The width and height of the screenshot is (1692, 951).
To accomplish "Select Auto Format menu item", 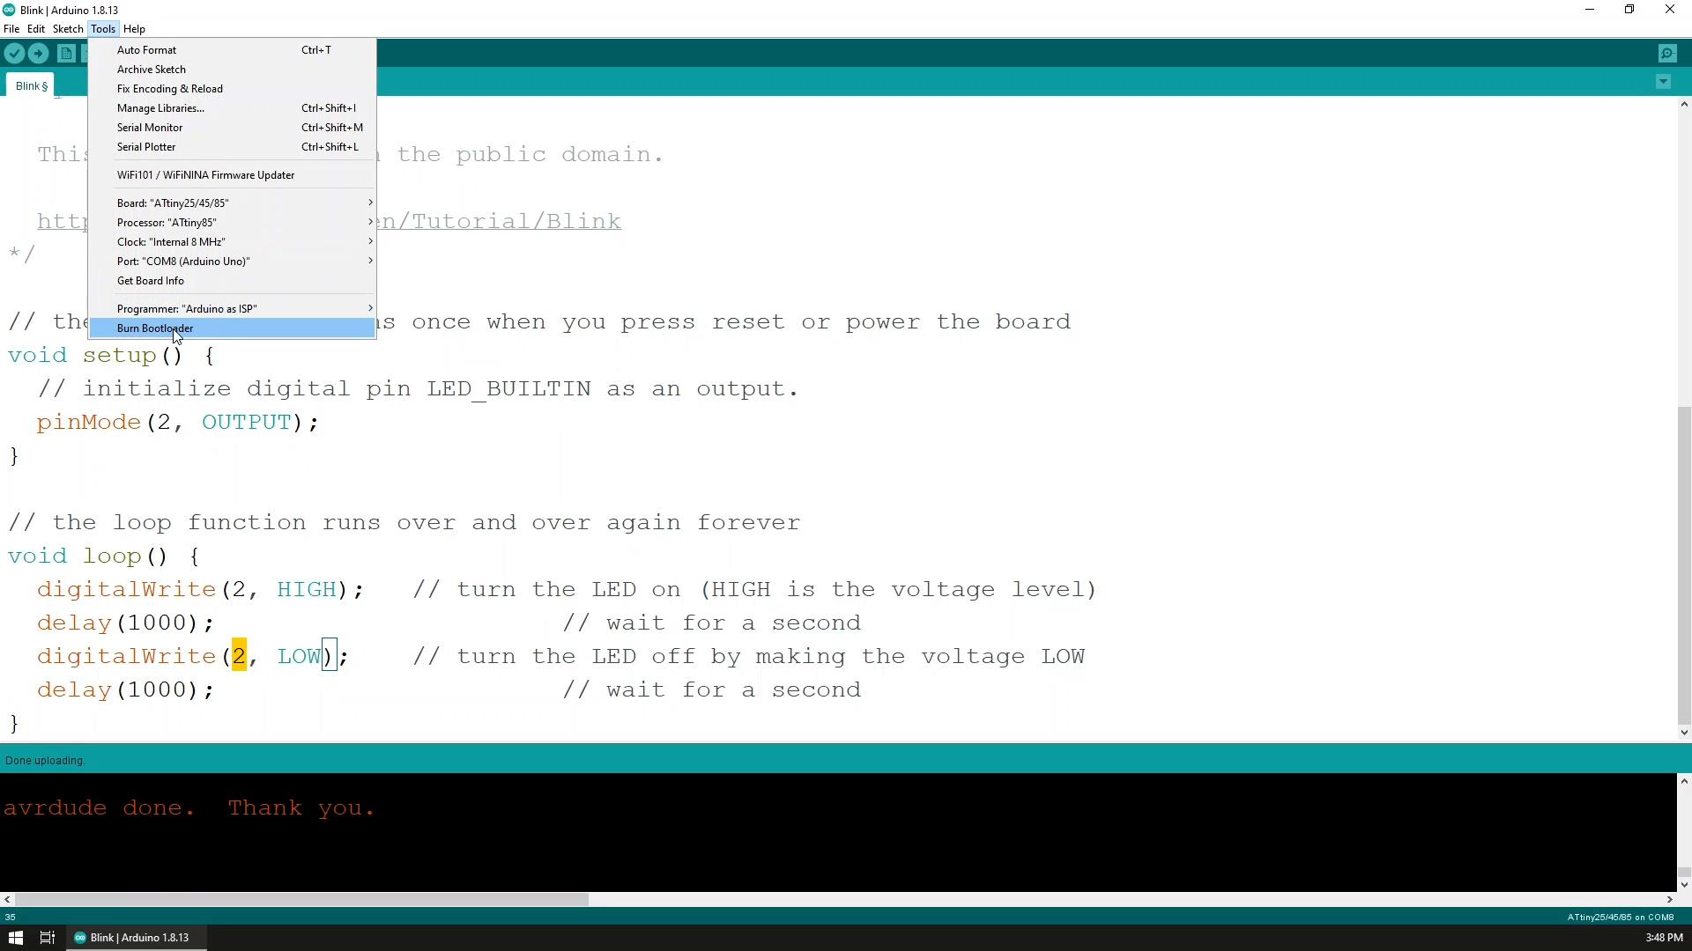I will click(146, 48).
